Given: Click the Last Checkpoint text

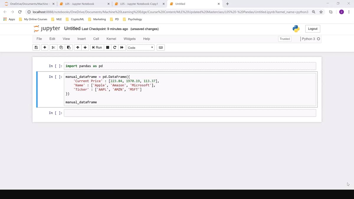Looking at the screenshot, I should (105, 29).
